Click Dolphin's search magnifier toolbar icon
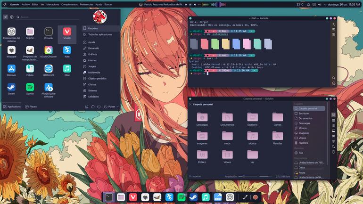The height and width of the screenshot is (204, 363). (333, 147)
